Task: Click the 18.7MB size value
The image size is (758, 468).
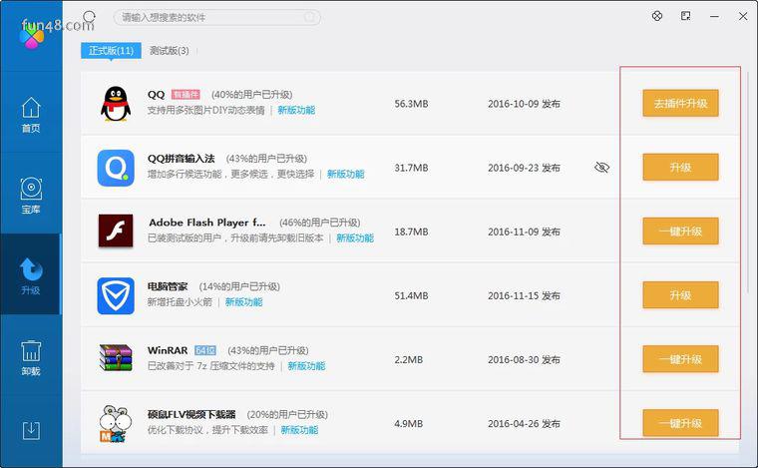Action: tap(411, 232)
